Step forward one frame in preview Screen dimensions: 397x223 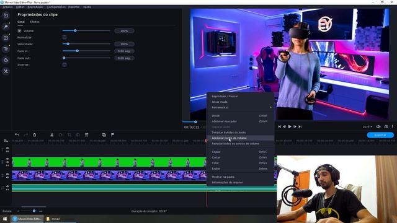point(295,126)
